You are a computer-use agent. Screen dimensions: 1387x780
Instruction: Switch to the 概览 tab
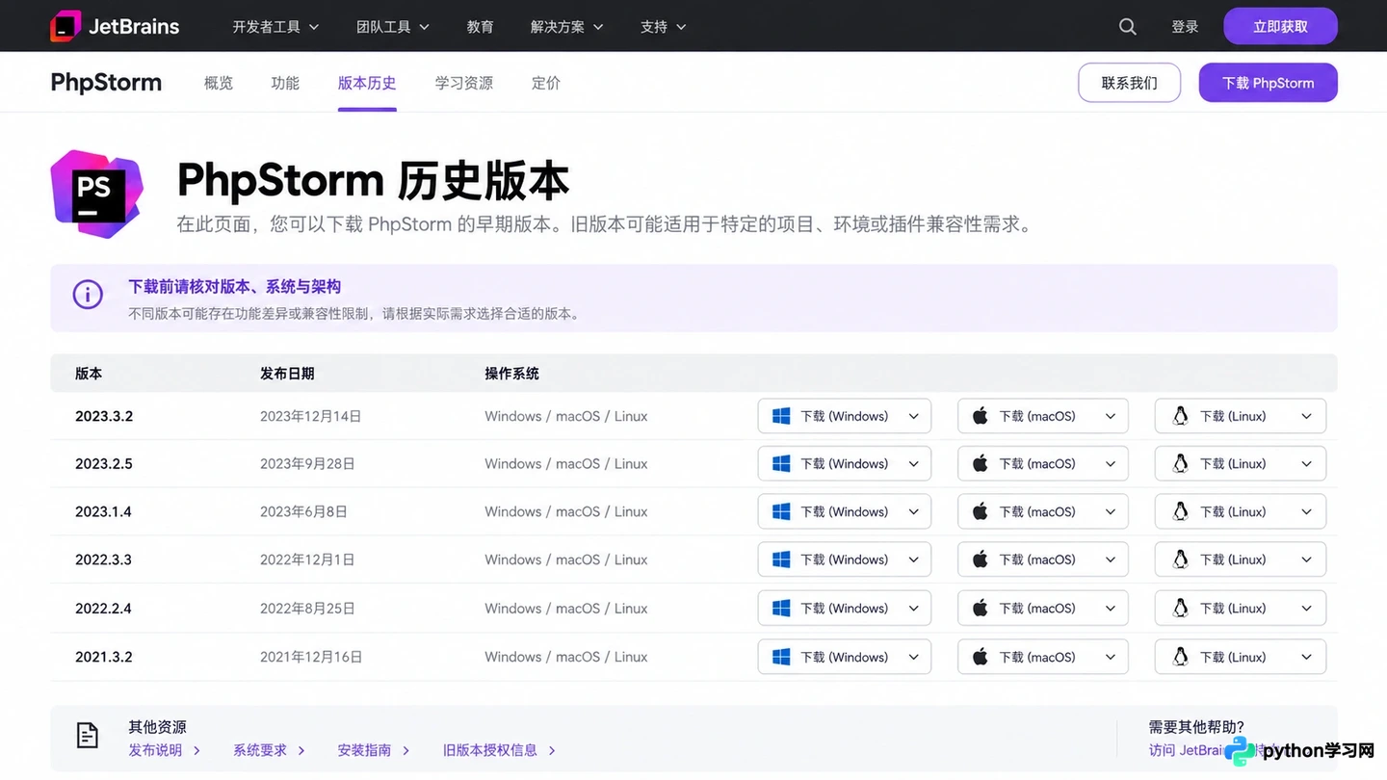click(x=219, y=83)
